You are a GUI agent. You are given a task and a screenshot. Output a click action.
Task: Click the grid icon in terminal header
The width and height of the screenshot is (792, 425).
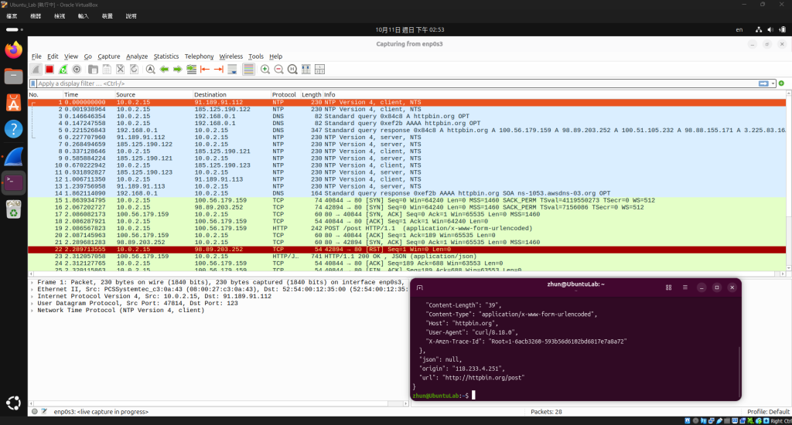668,287
